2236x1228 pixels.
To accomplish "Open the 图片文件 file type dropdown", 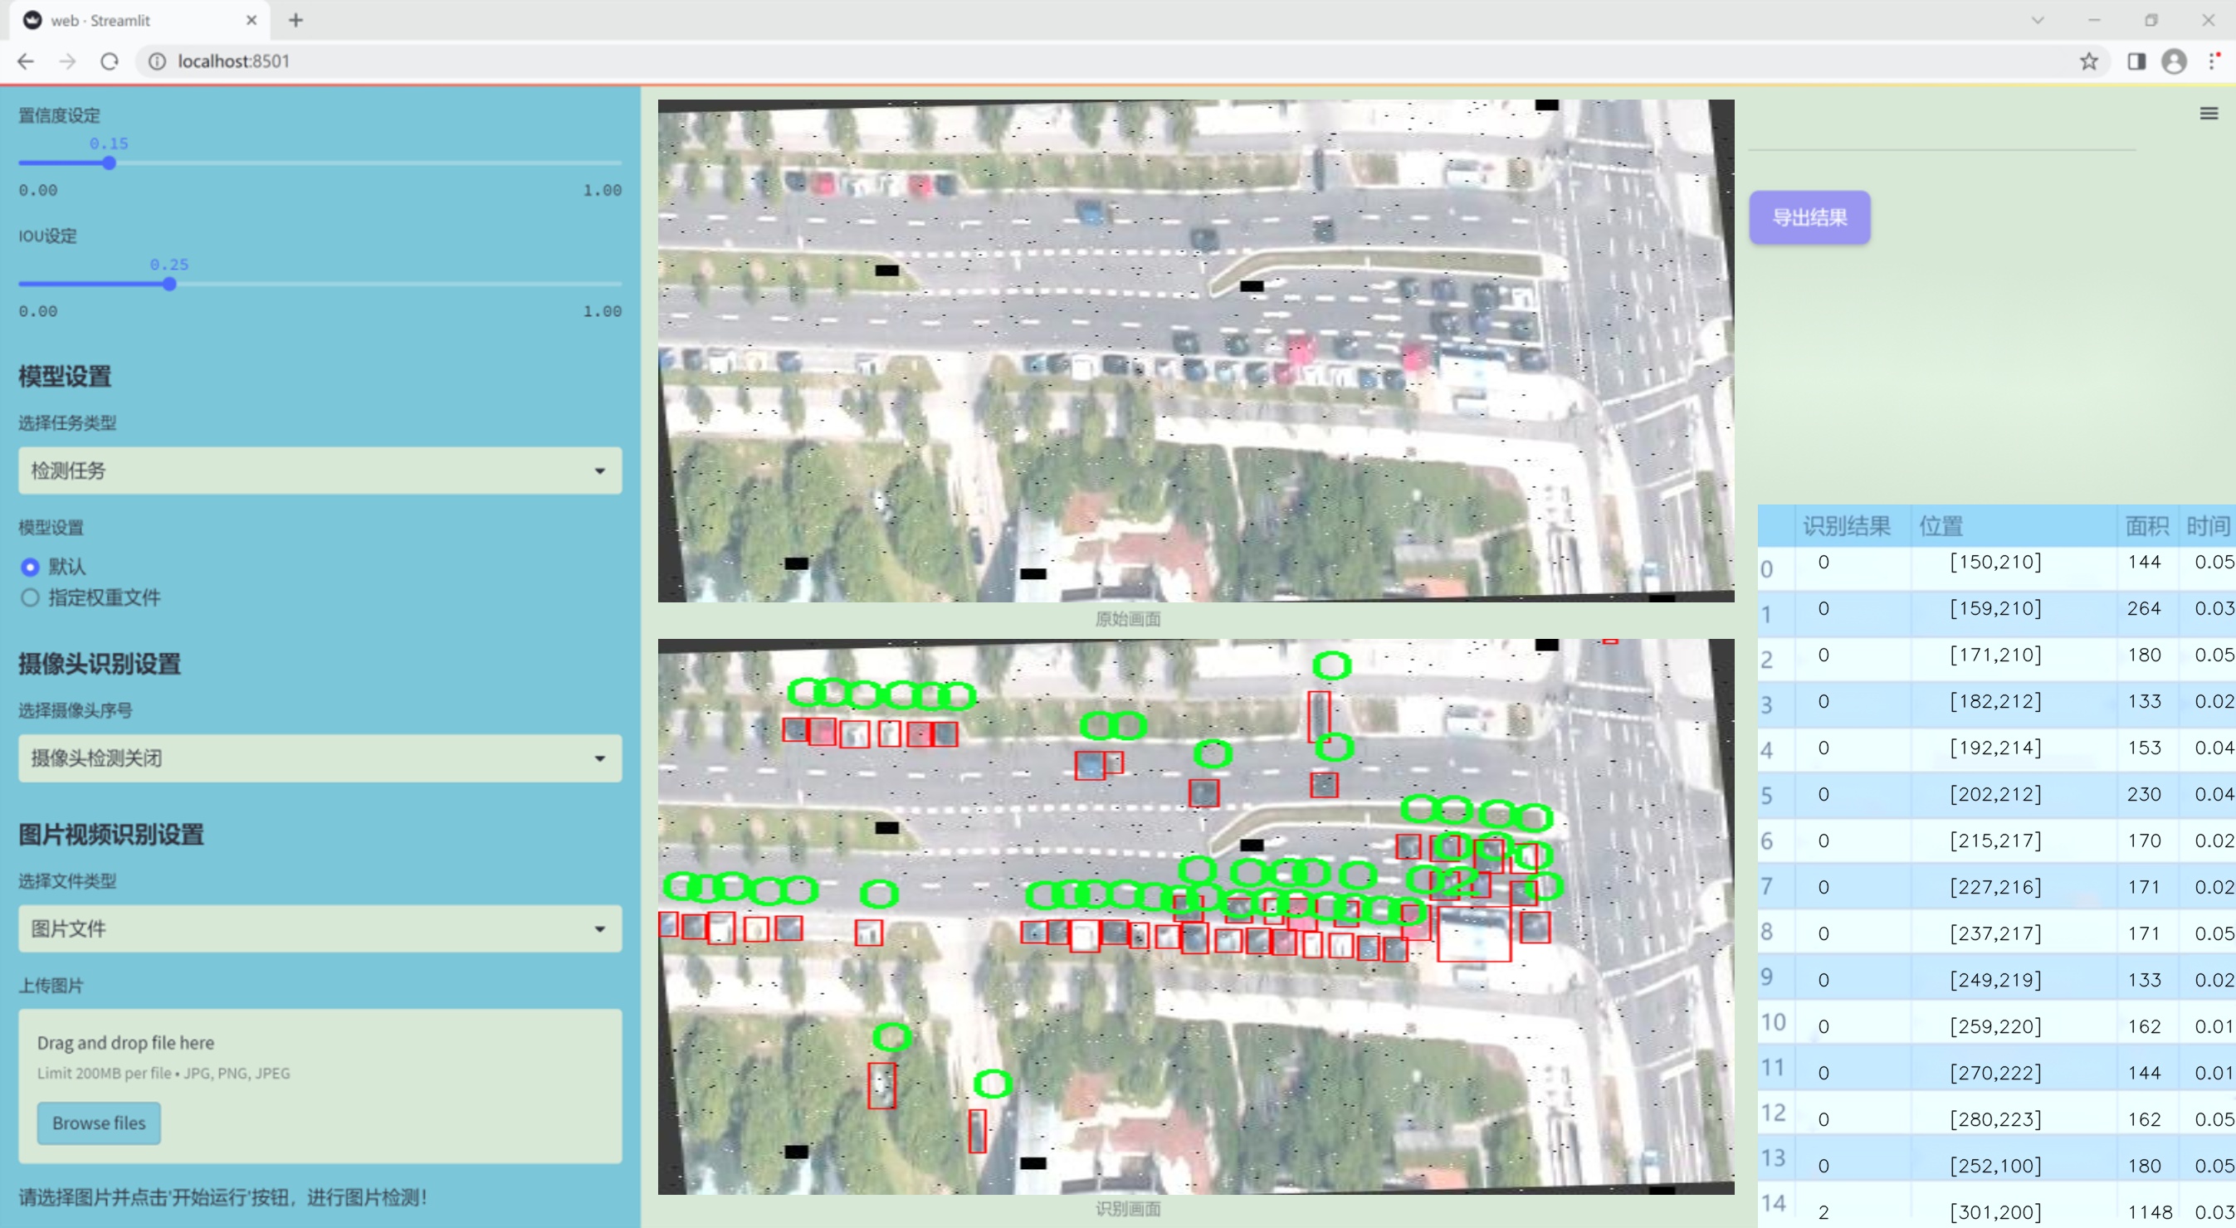I will pos(320,928).
